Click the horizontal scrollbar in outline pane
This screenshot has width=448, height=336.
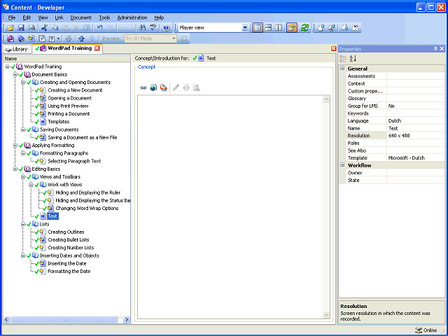point(64,320)
